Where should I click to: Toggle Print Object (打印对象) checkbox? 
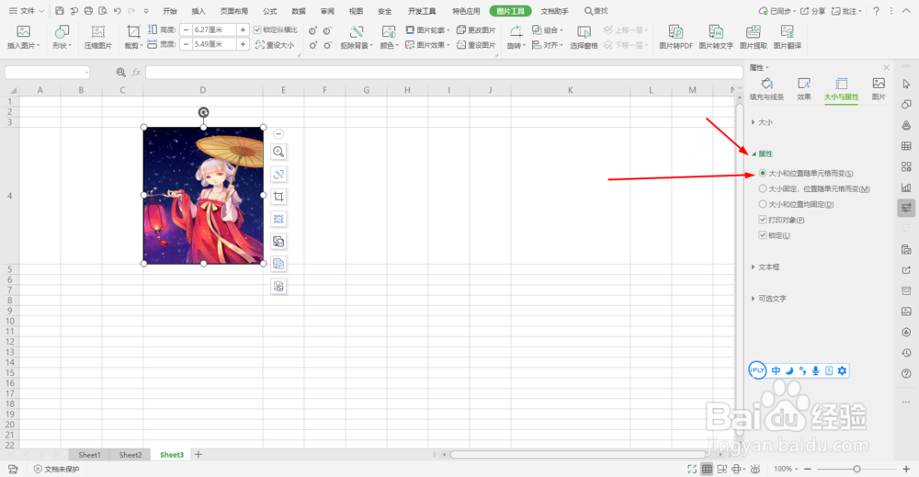click(x=763, y=220)
